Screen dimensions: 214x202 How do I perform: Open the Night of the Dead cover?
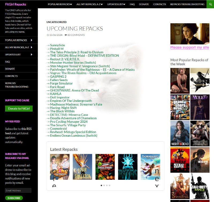click(180, 133)
